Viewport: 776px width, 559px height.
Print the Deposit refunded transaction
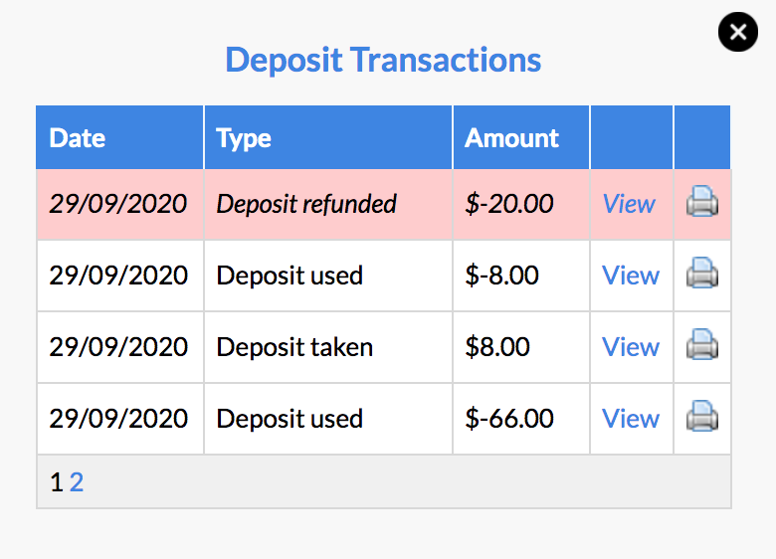pos(702,201)
